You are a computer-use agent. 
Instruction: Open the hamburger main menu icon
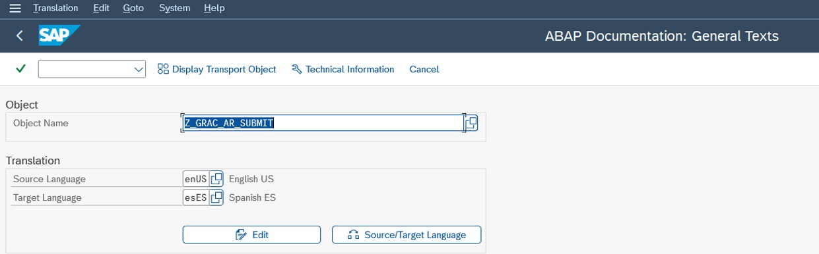(15, 9)
